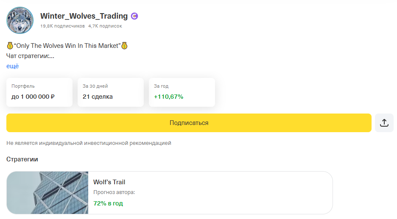Click the За год yield card
The image size is (397, 219).
(182, 92)
